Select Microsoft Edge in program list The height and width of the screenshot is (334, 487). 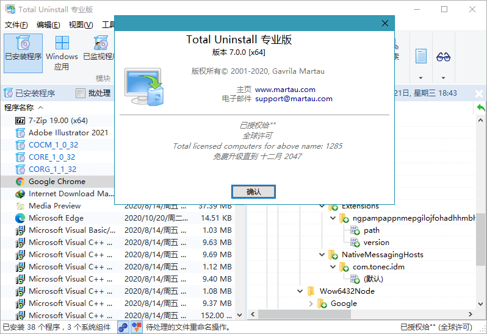(x=56, y=218)
